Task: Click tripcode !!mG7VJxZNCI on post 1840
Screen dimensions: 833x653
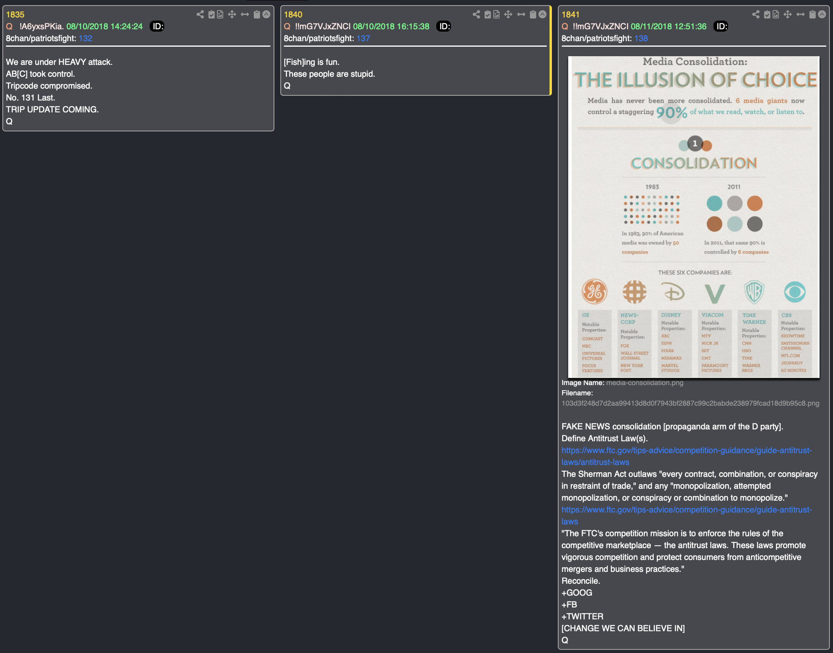Action: 323,27
